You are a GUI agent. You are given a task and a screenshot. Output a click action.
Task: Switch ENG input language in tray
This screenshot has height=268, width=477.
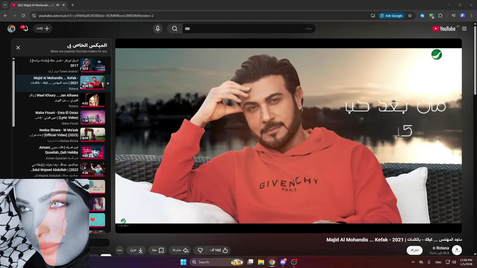click(x=439, y=262)
